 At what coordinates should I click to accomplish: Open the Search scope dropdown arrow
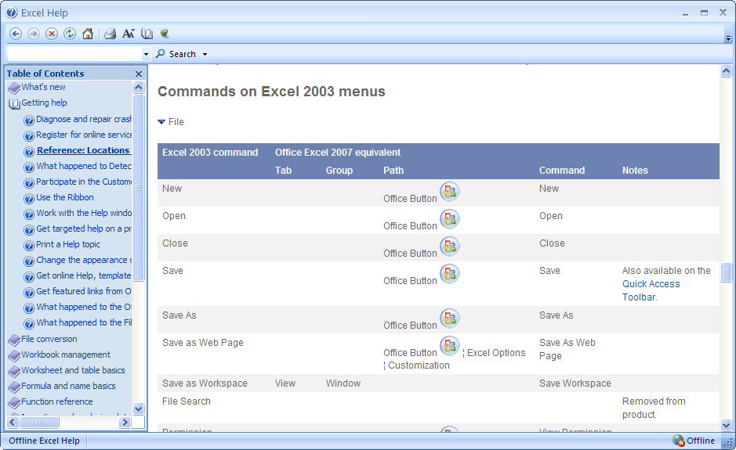pyautogui.click(x=205, y=55)
